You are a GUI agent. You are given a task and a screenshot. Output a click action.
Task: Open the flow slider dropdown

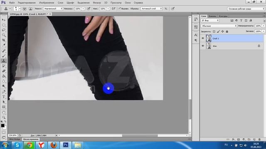click(108, 9)
